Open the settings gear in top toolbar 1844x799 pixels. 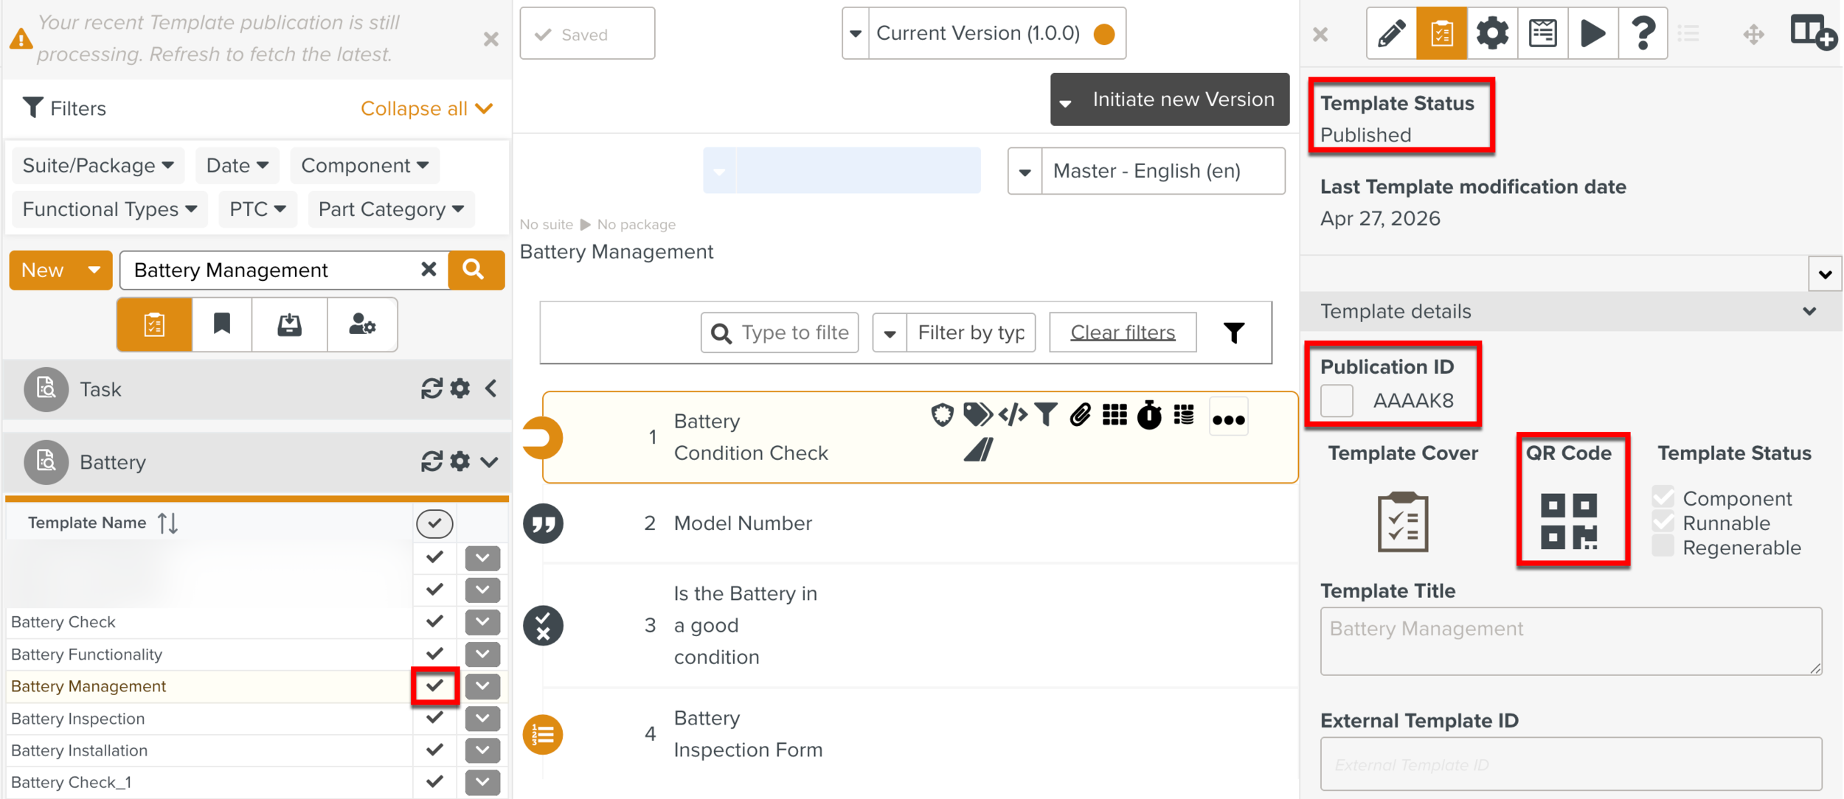pyautogui.click(x=1491, y=34)
